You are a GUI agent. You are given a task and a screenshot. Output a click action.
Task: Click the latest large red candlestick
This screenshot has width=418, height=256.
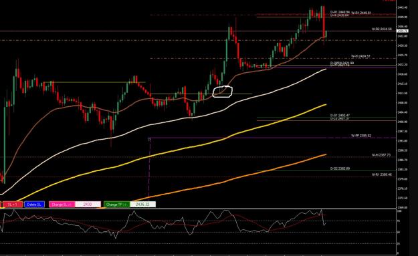pos(323,22)
